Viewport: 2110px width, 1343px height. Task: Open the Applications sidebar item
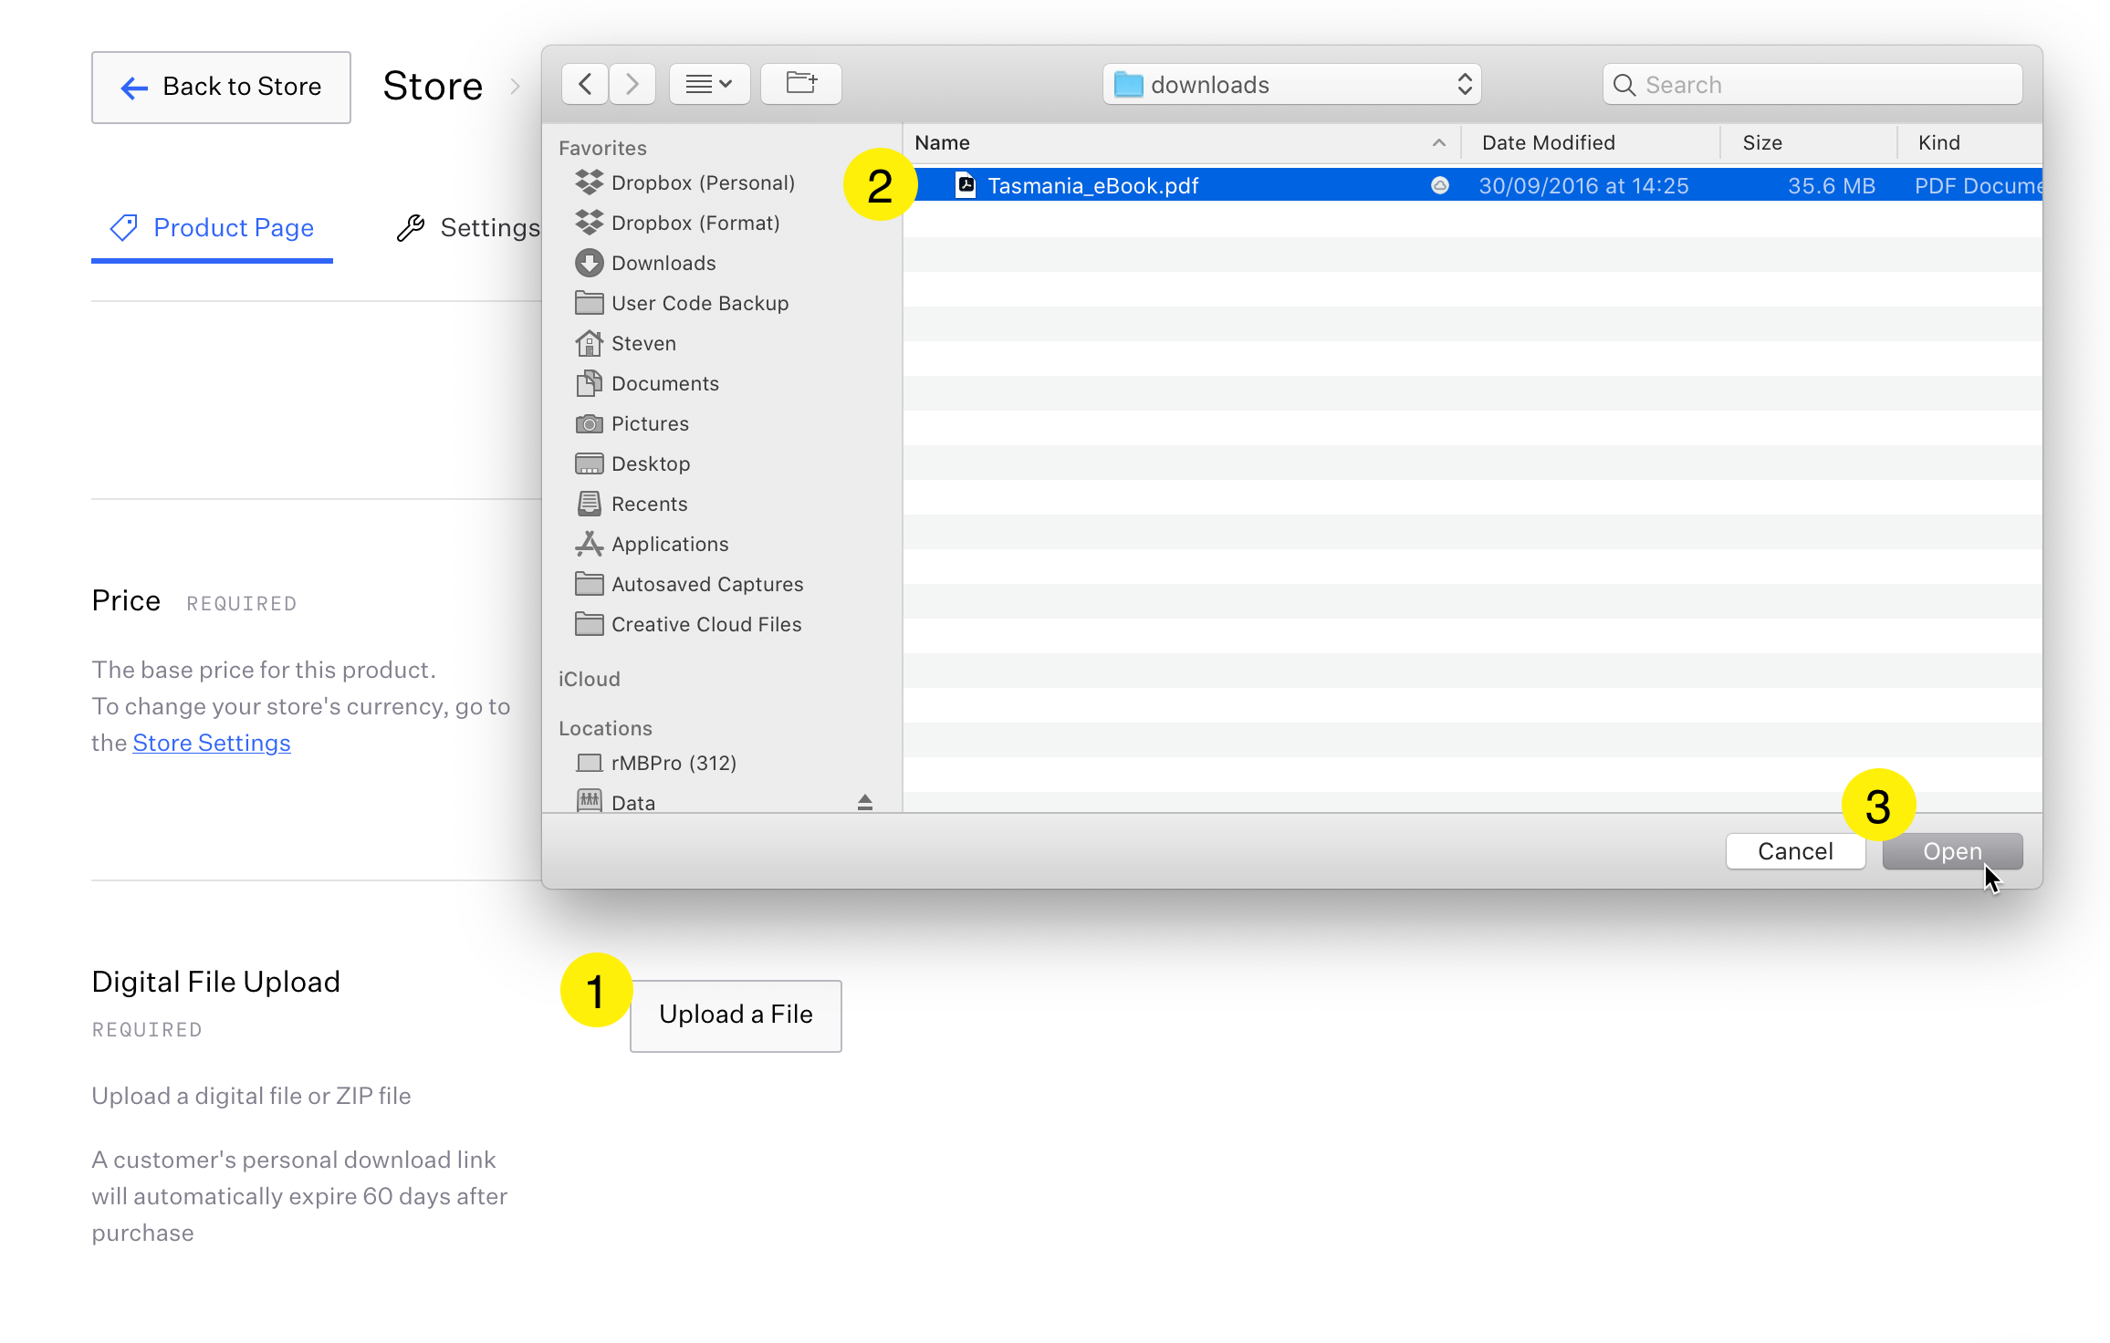pyautogui.click(x=669, y=545)
